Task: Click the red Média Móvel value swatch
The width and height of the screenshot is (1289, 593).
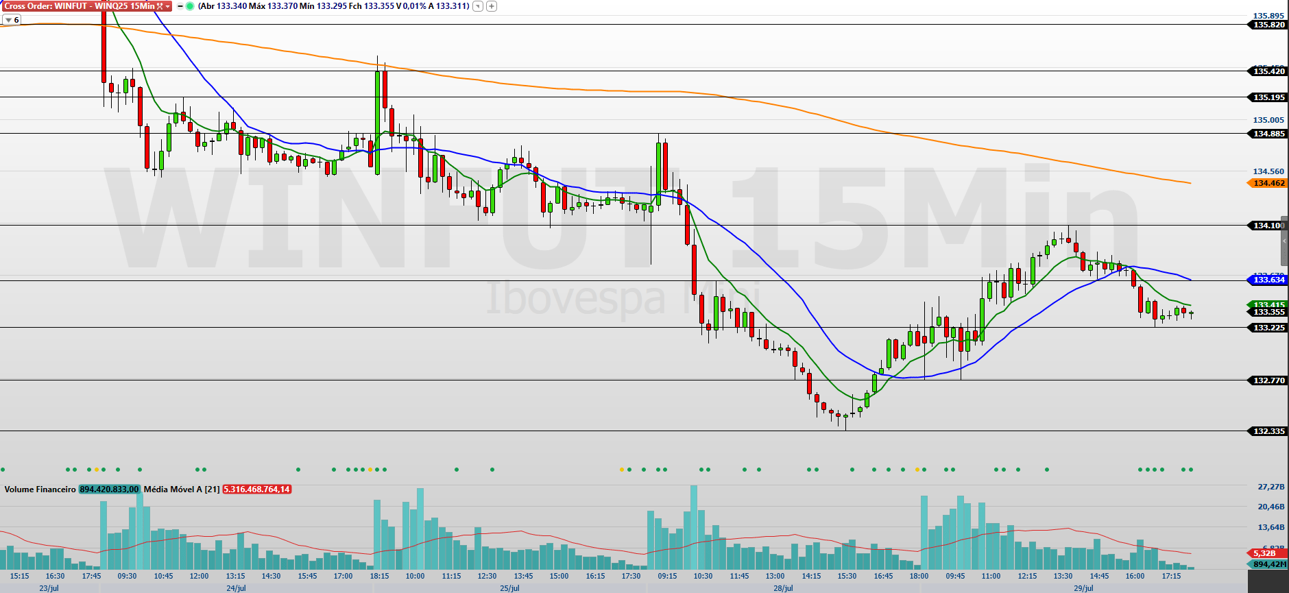Action: pyautogui.click(x=257, y=489)
